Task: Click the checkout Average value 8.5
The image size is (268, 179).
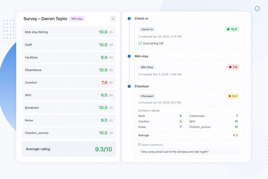Action: (x=235, y=135)
